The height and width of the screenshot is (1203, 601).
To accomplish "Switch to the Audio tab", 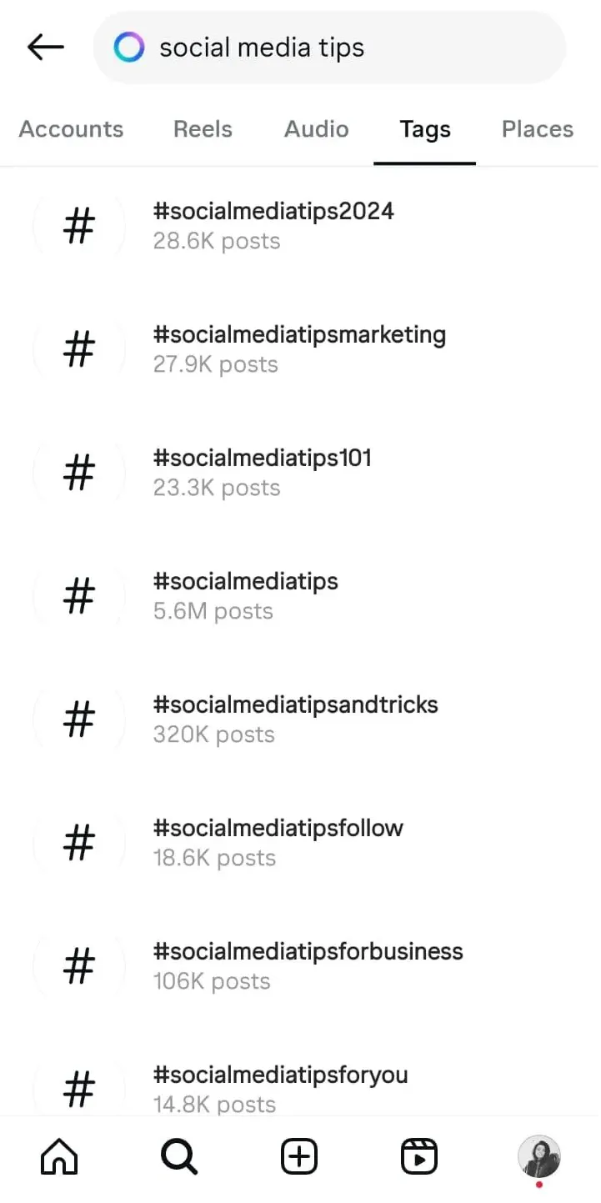I will (x=316, y=129).
